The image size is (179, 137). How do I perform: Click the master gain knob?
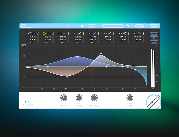130,98
